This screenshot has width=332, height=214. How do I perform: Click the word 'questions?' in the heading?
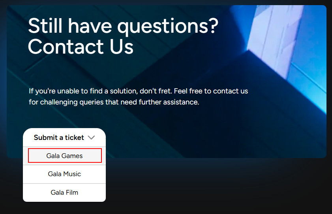point(168,27)
